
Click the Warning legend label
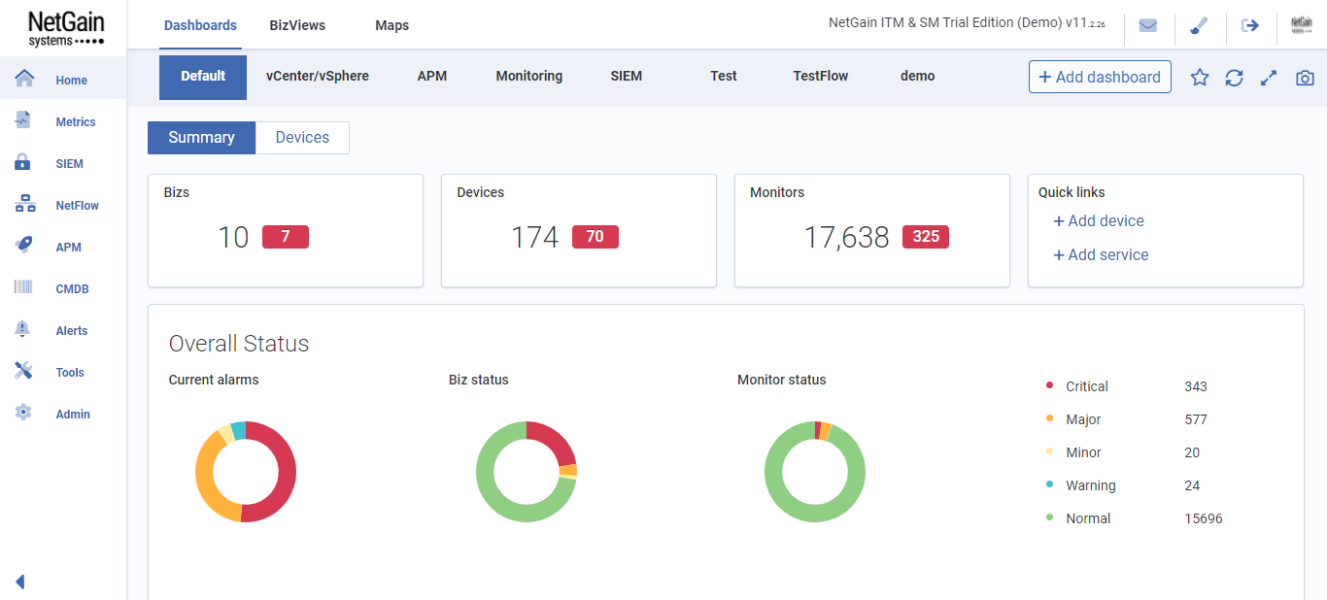click(1091, 485)
